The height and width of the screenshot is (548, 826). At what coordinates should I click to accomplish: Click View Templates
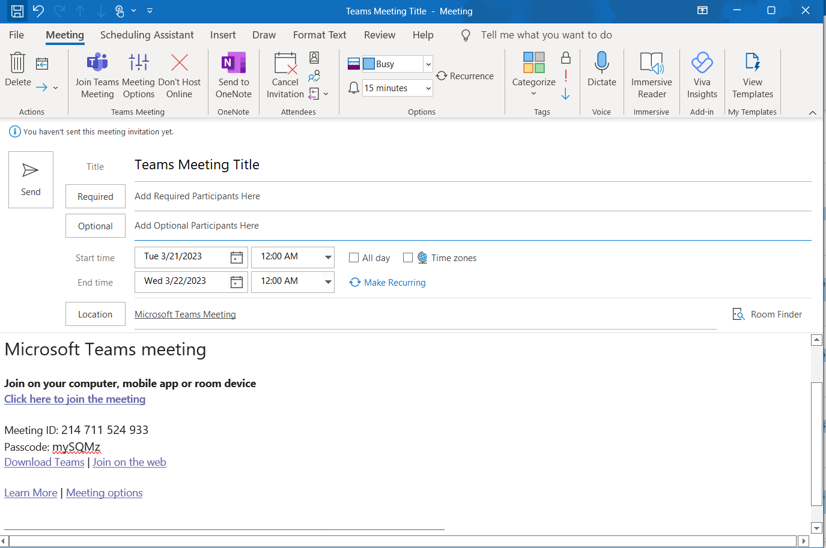tap(753, 75)
